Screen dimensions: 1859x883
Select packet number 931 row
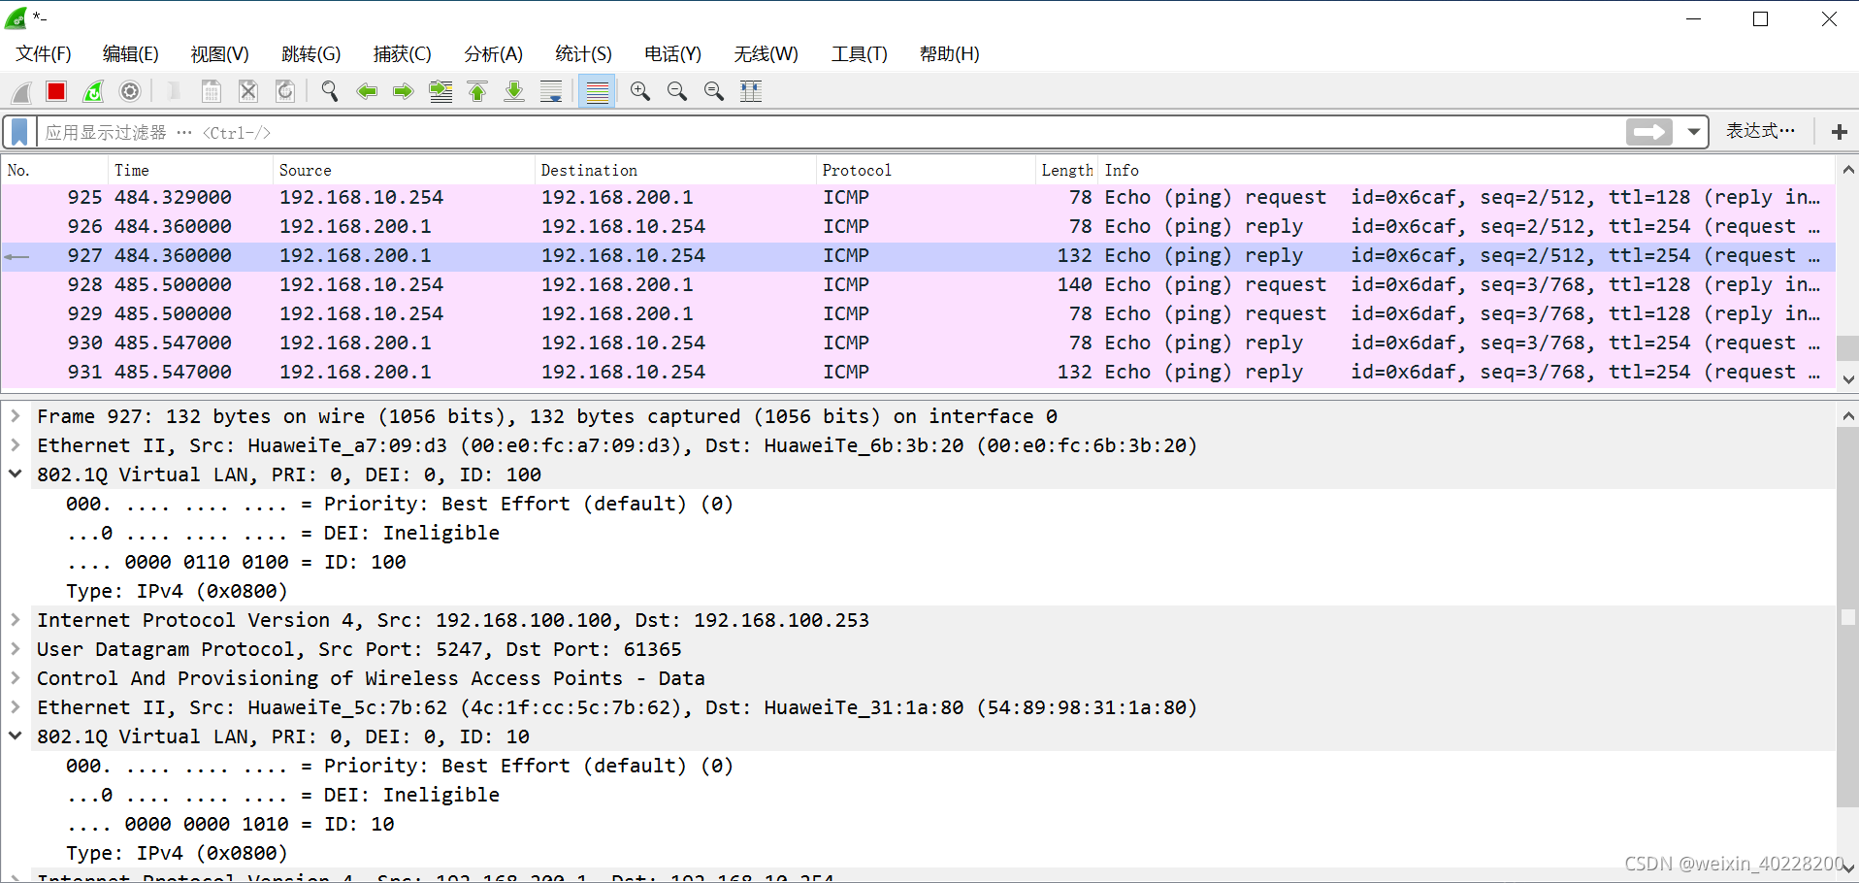(919, 373)
